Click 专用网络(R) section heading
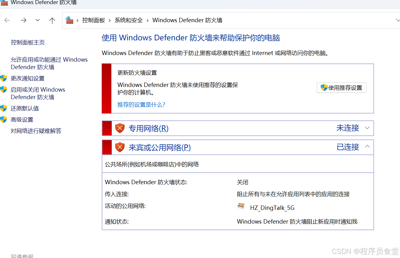The height and width of the screenshot is (258, 400). pos(148,129)
